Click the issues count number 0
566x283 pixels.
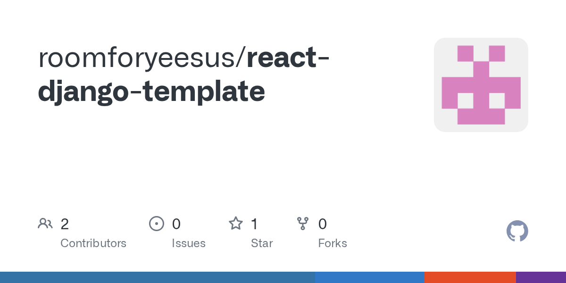click(x=176, y=224)
